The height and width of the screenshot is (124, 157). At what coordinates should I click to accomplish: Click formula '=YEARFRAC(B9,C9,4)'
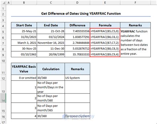[x=105, y=54]
